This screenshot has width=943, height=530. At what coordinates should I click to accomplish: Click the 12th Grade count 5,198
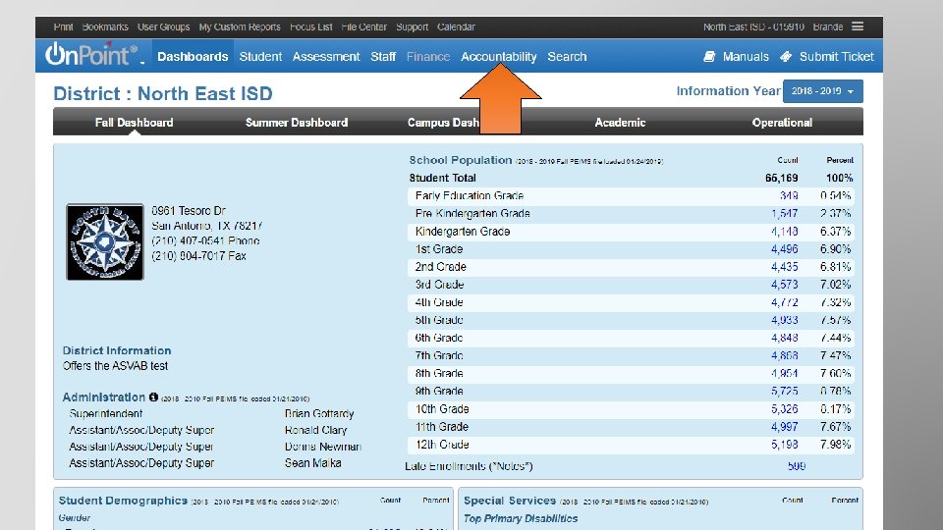[785, 445]
